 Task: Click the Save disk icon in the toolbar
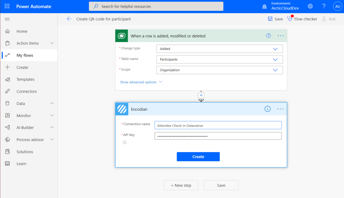270,19
